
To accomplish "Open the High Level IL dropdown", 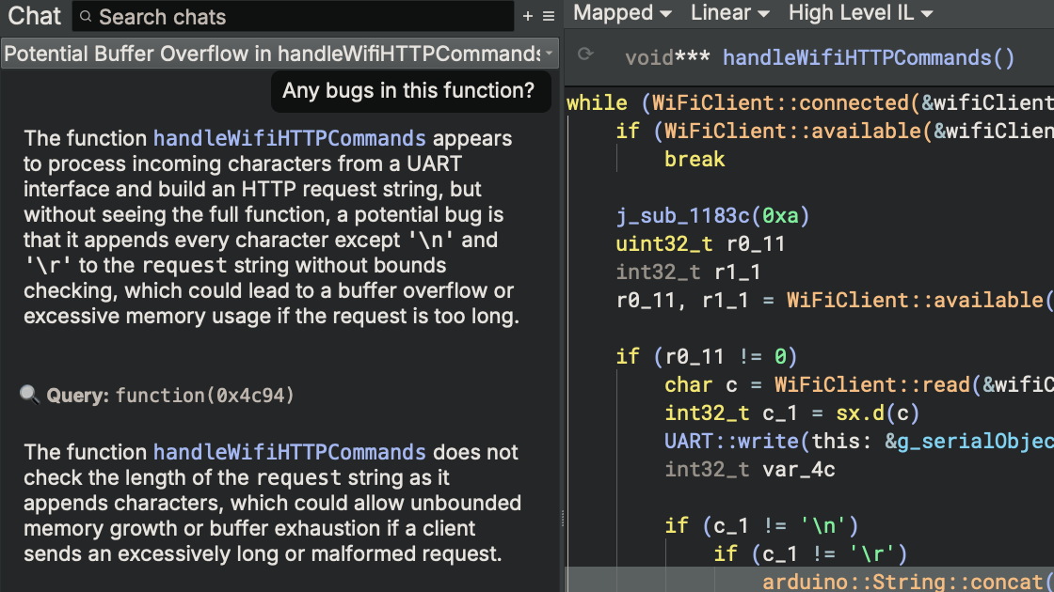I will (x=860, y=13).
